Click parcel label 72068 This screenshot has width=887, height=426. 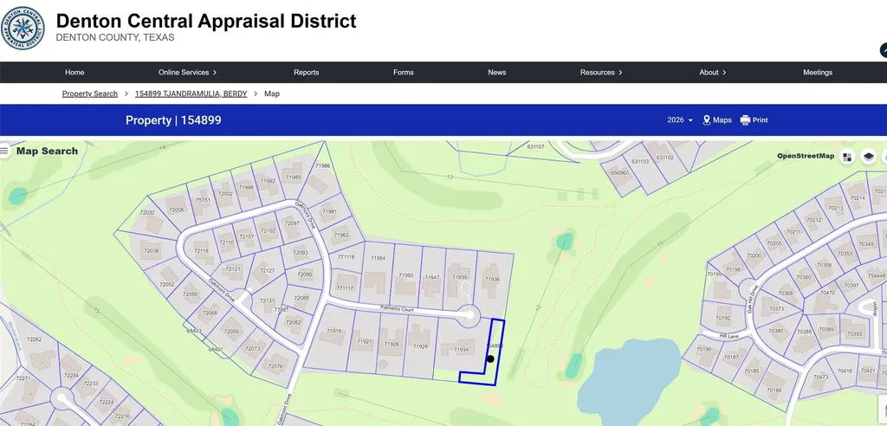tap(210, 313)
